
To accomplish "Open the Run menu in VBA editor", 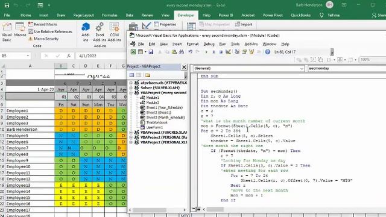I will click(223, 44).
